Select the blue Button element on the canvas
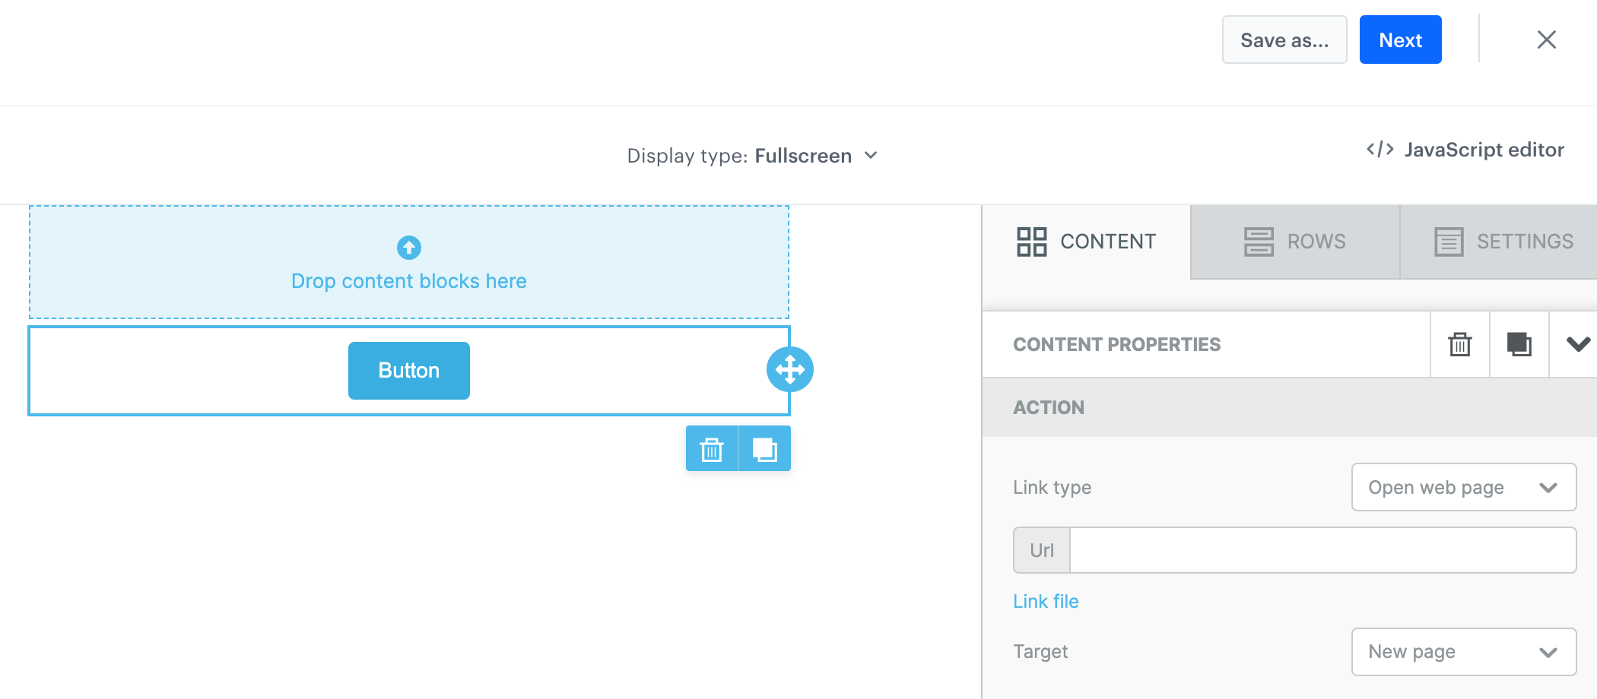This screenshot has width=1597, height=699. [408, 370]
